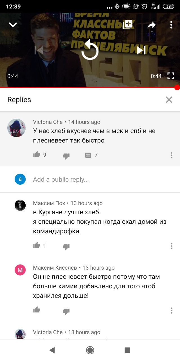Image resolution: width=180 pixels, height=361 pixels.
Task: Collapse the video player with down chevron
Action: click(13, 25)
